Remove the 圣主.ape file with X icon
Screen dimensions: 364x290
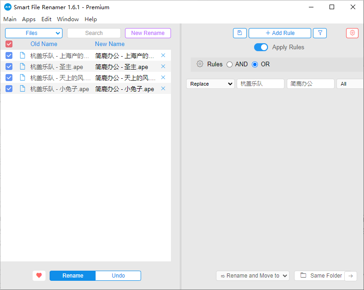[163, 67]
